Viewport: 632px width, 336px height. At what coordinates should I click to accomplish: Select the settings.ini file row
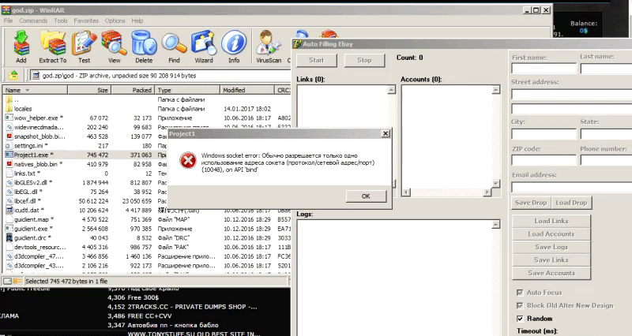85,146
